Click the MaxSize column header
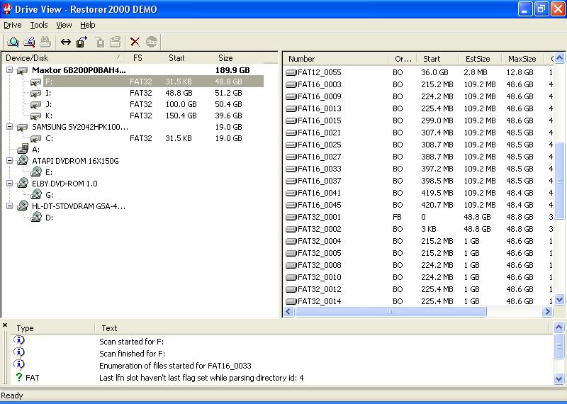The height and width of the screenshot is (404, 567). pyautogui.click(x=522, y=59)
